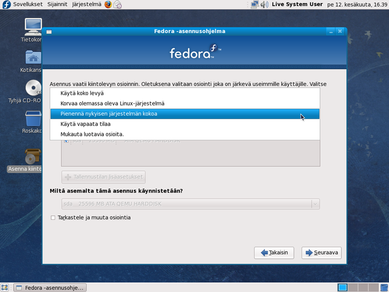Screen dimensions: 389x292
Task: Click the Takaisin button
Action: click(x=274, y=252)
